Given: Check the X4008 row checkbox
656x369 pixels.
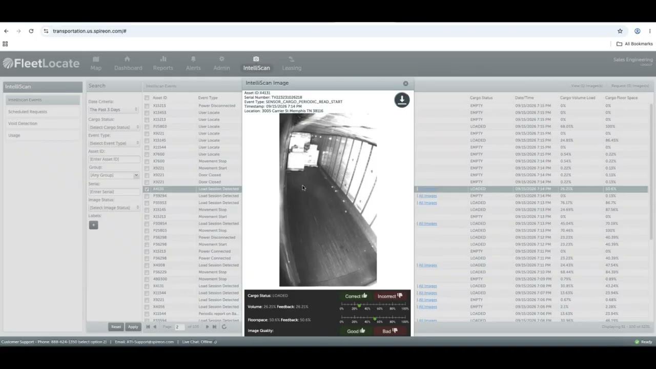Looking at the screenshot, I should (147, 265).
